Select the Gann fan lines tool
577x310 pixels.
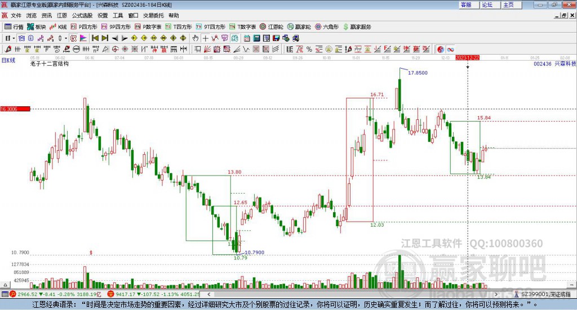coord(207,49)
